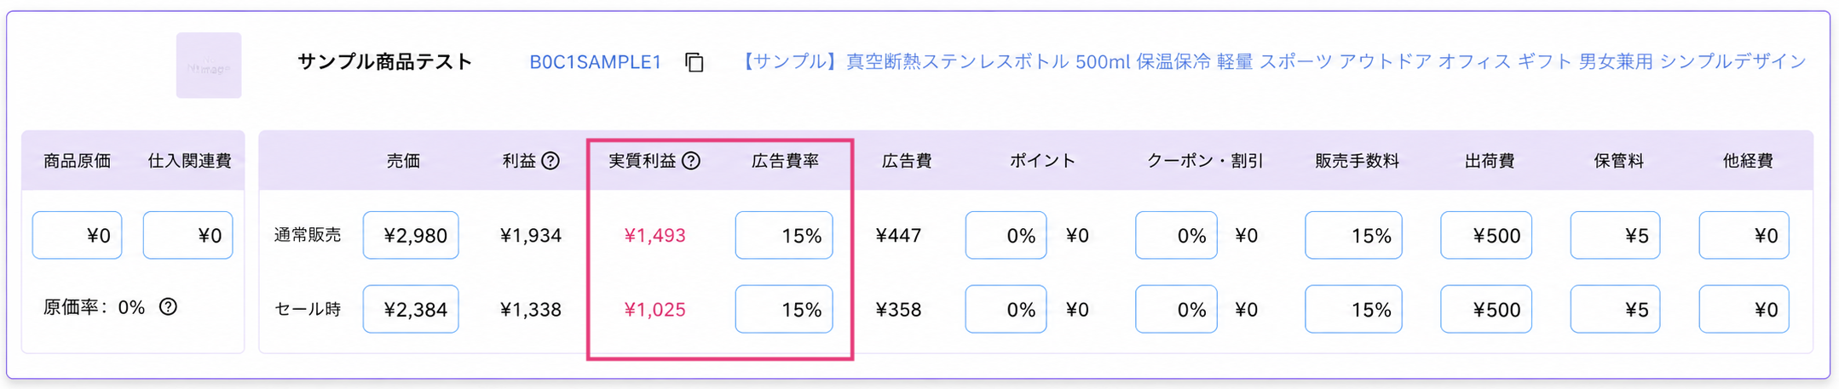Open the help icon beside 原価率
The image size is (1839, 389).
[169, 307]
